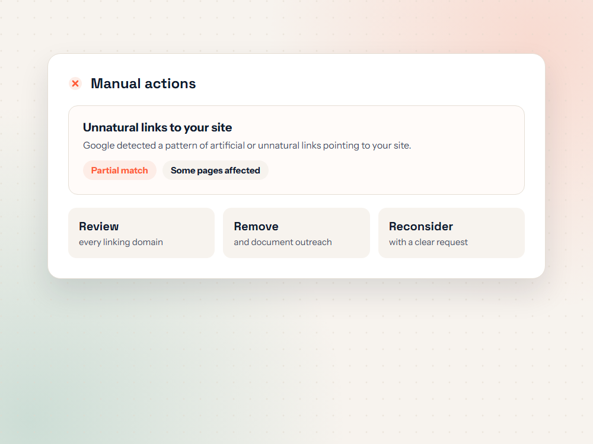Screen dimensions: 593x444
Task: Click the Manual actions heading
Action: coord(144,83)
